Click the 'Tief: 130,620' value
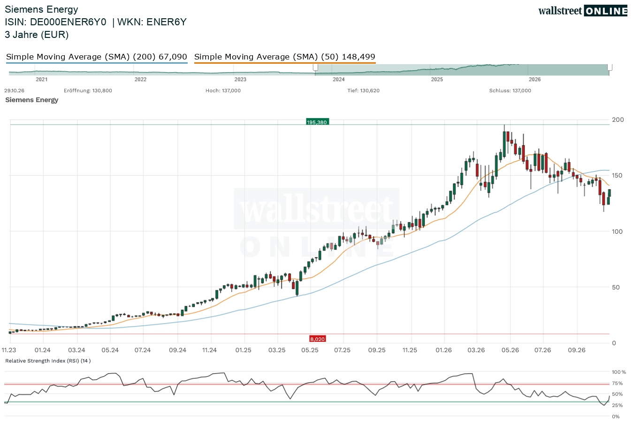 click(363, 91)
